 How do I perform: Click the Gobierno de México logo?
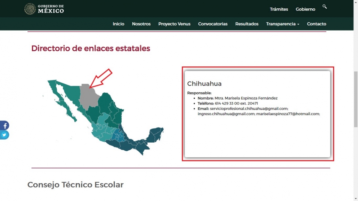pos(44,9)
